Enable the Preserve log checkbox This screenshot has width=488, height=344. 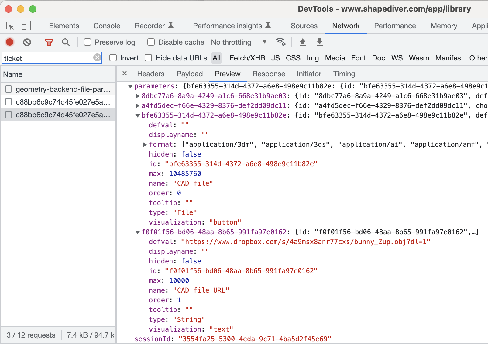[88, 42]
